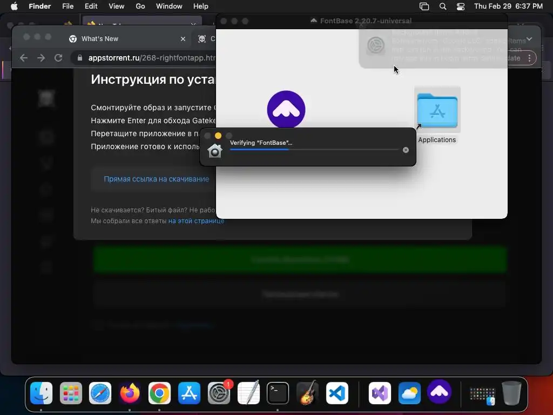Viewport: 553px width, 415px height.
Task: Open TextEdit from the Dock
Action: click(248, 393)
